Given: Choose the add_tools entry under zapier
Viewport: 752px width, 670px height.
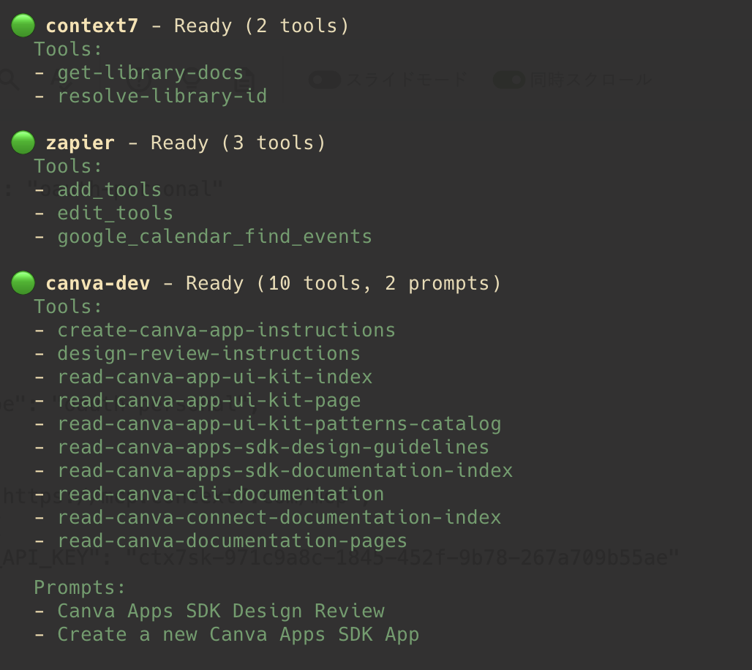Looking at the screenshot, I should point(109,190).
